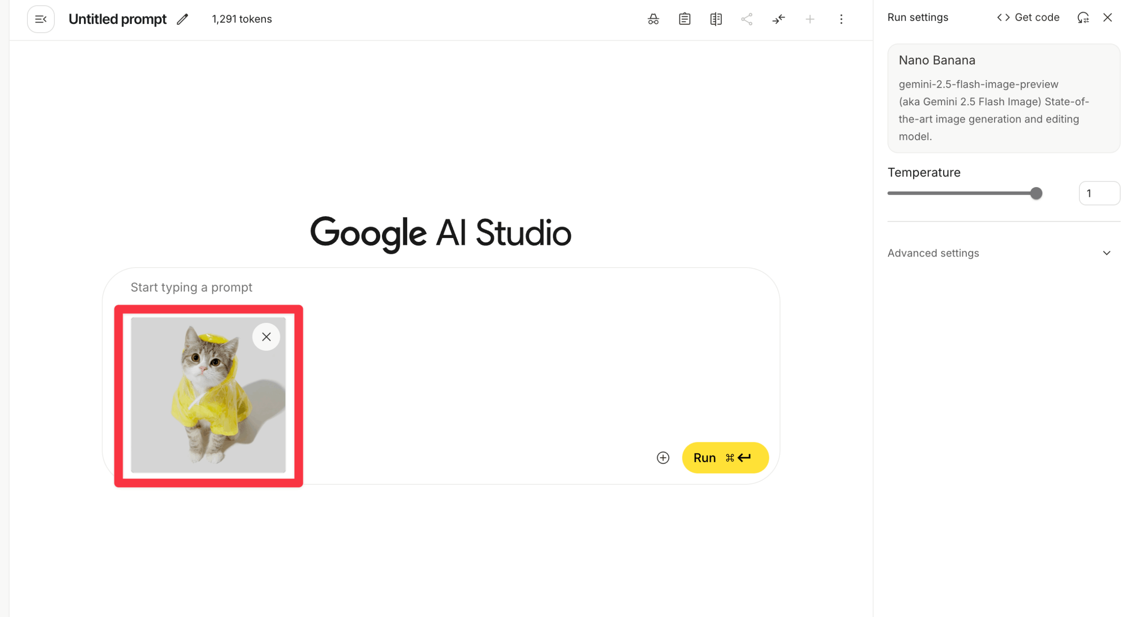The height and width of the screenshot is (617, 1132).
Task: Click the Get code button
Action: tap(1028, 17)
